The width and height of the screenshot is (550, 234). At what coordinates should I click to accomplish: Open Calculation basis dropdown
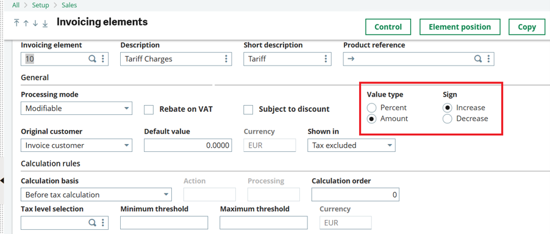click(x=96, y=195)
